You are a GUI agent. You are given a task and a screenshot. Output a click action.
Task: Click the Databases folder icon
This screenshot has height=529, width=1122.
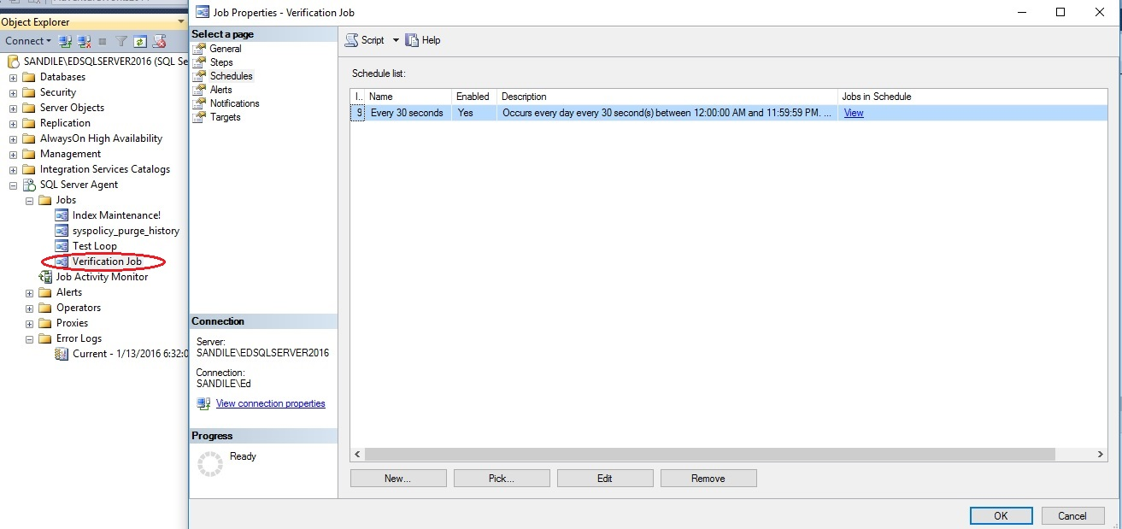click(x=29, y=77)
